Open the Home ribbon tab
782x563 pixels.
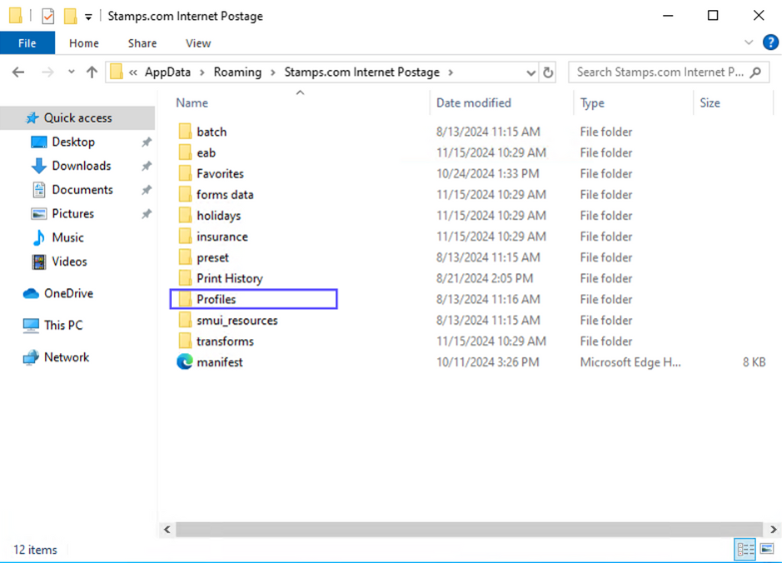84,43
